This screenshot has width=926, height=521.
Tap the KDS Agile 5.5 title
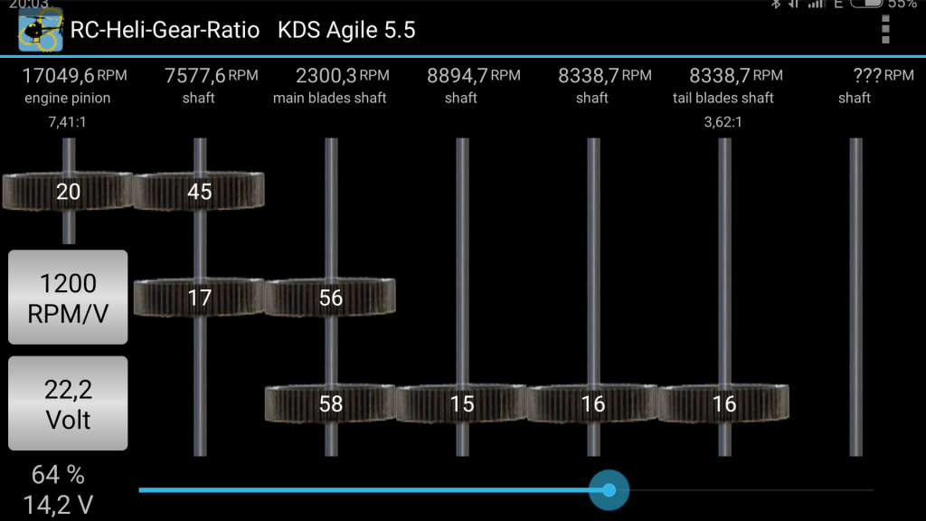click(x=347, y=31)
